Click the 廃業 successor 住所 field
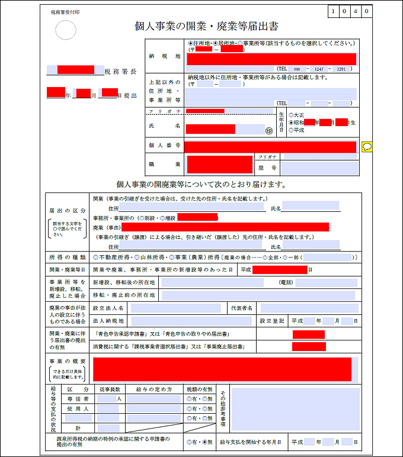This screenshot has width=403, height=457. tap(192, 246)
